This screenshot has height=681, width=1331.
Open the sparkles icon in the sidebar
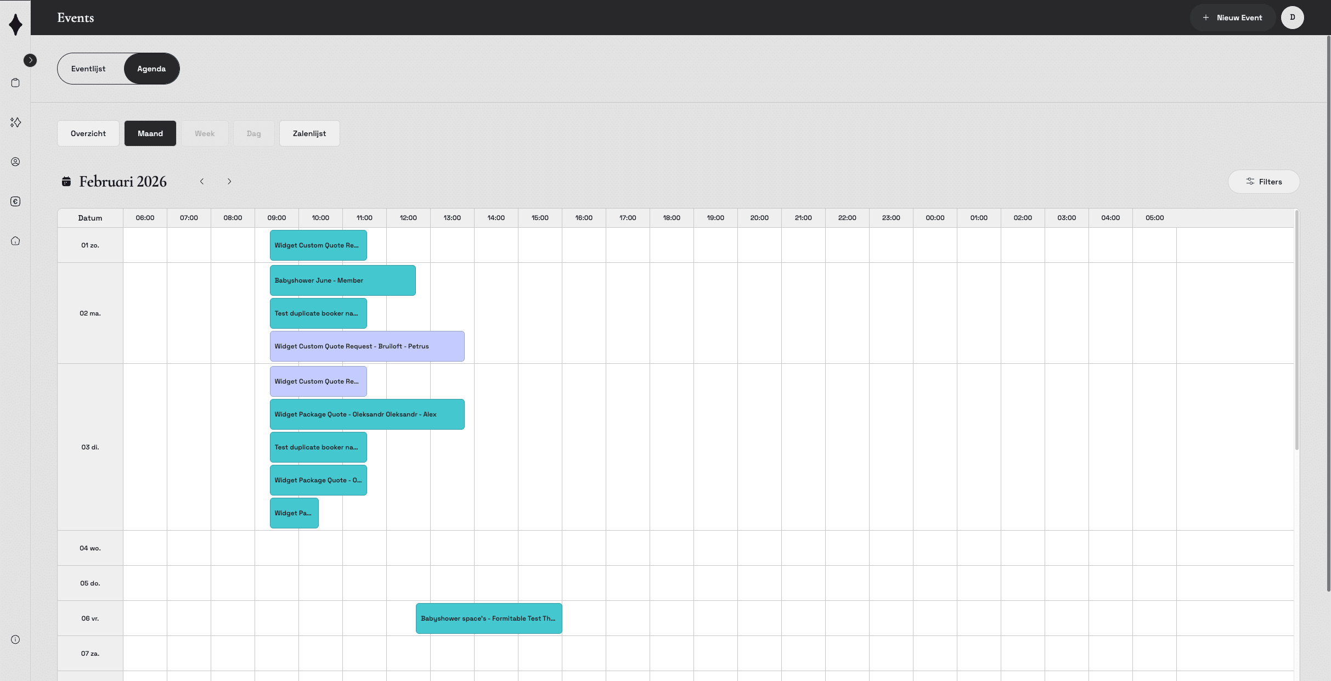coord(15,122)
